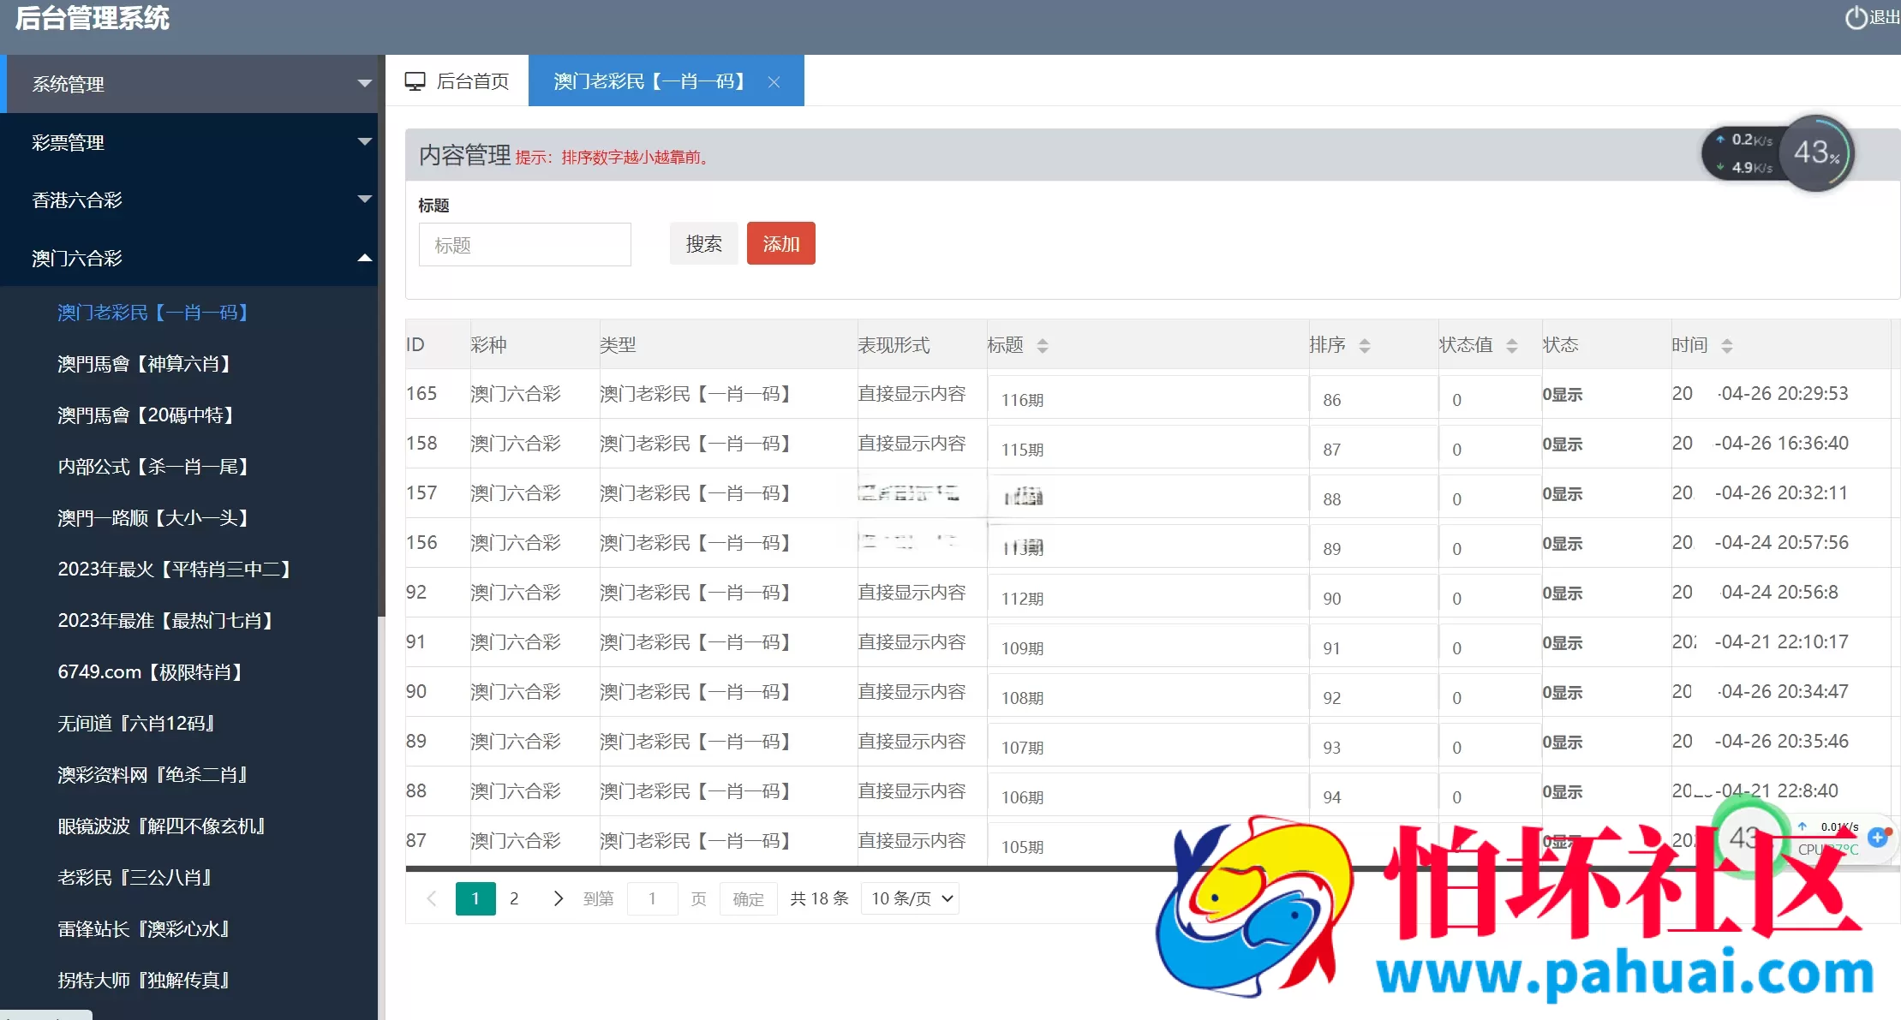Viewport: 1901px width, 1020px height.
Task: Click the monitor icon beside 后台首页
Action: pos(415,81)
